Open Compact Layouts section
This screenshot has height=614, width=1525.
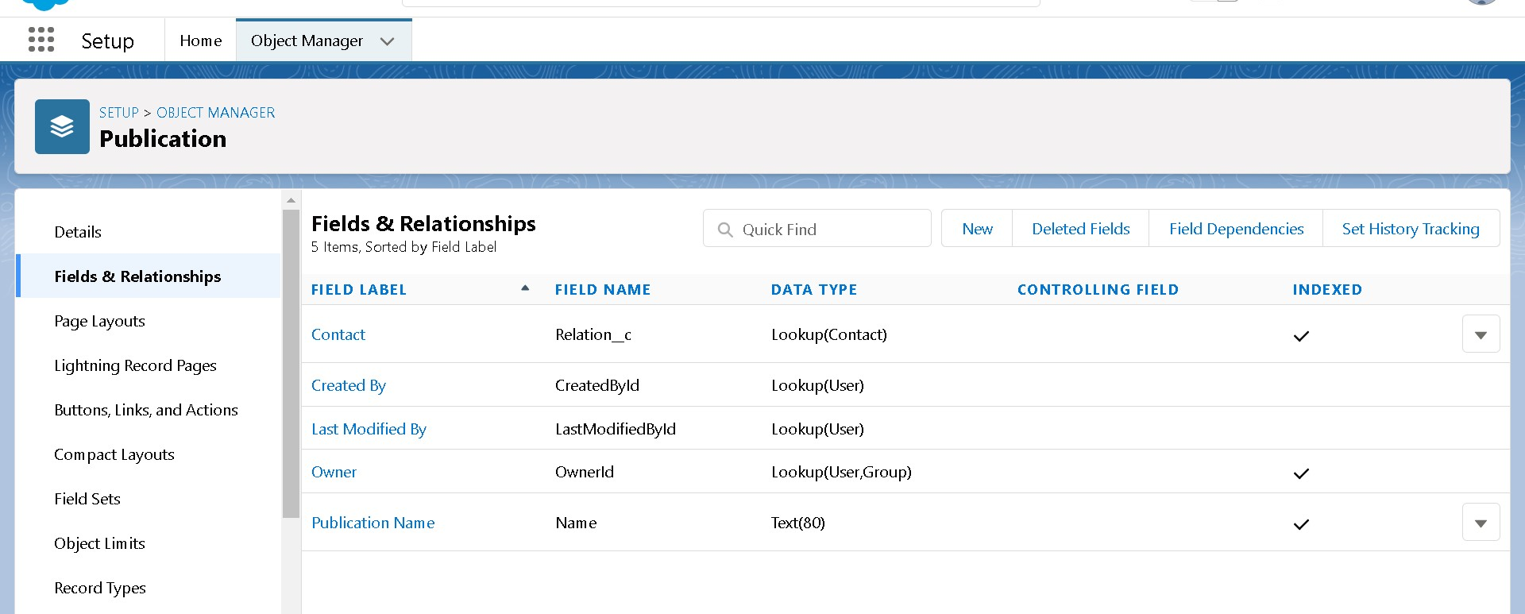pos(114,454)
